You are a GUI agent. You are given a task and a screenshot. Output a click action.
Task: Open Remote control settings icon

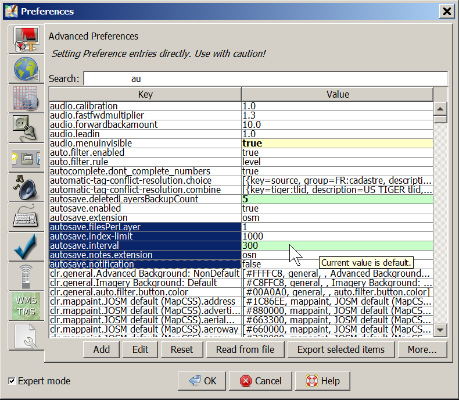click(x=26, y=276)
